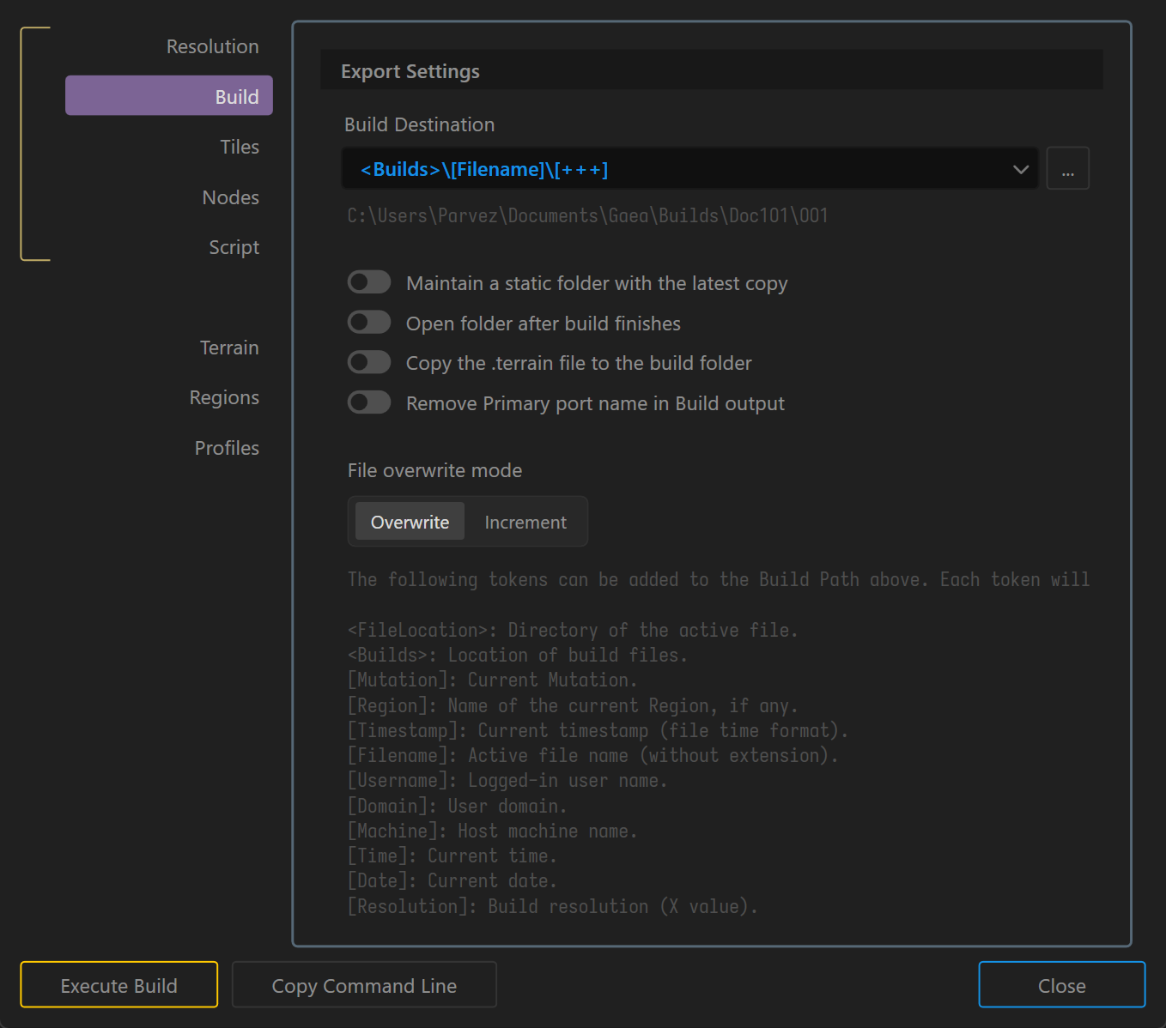The width and height of the screenshot is (1166, 1028).
Task: Show the Regions settings
Action: pos(224,397)
